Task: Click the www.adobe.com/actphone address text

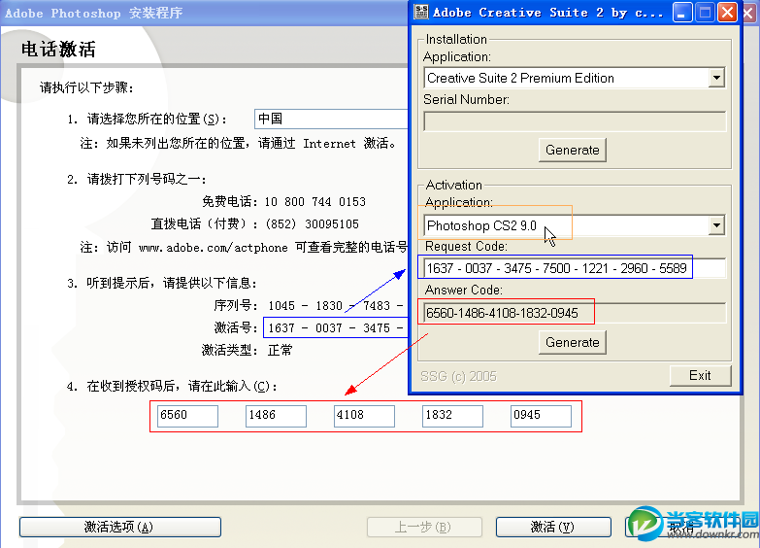Action: (213, 248)
